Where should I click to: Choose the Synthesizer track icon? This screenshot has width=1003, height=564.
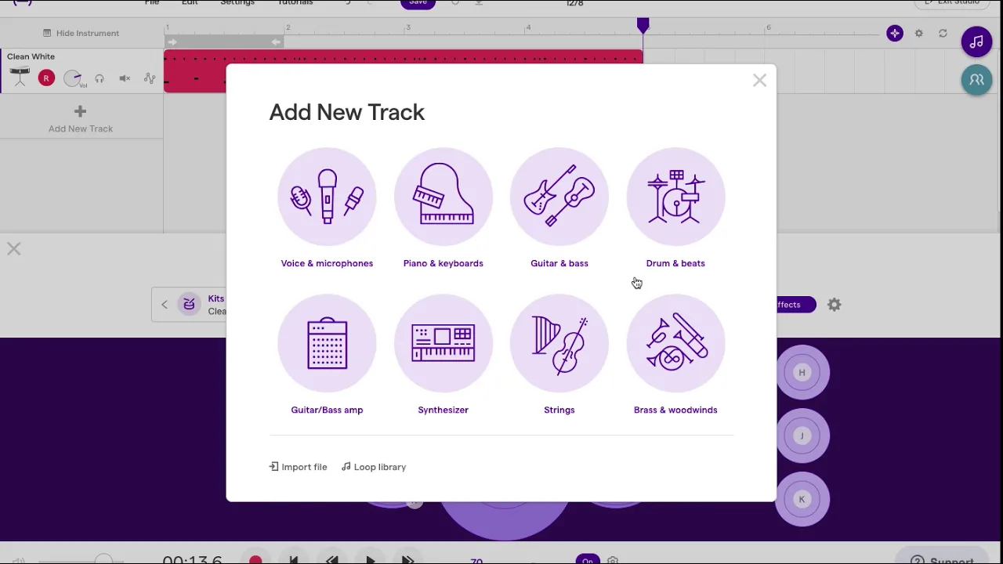(443, 343)
